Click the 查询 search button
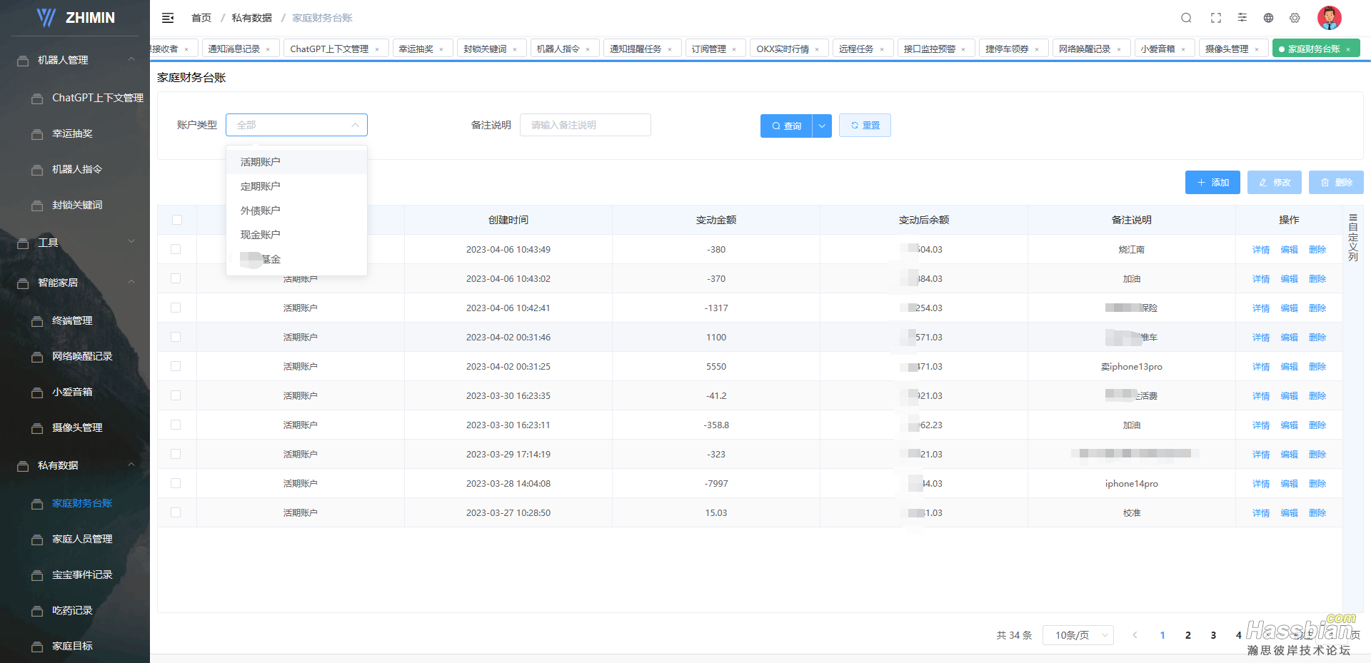Image resolution: width=1371 pixels, height=663 pixels. [786, 126]
